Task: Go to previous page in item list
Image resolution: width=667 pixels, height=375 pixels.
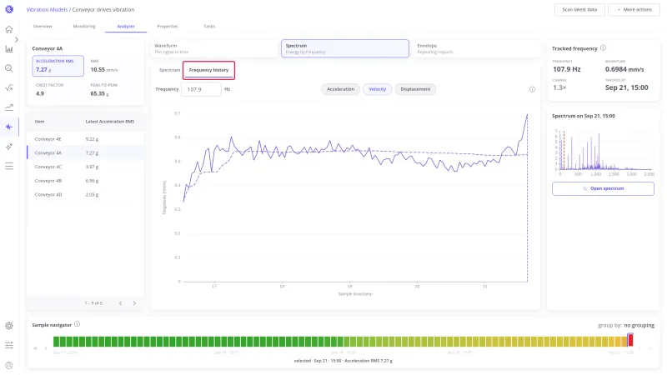Action: pyautogui.click(x=121, y=303)
